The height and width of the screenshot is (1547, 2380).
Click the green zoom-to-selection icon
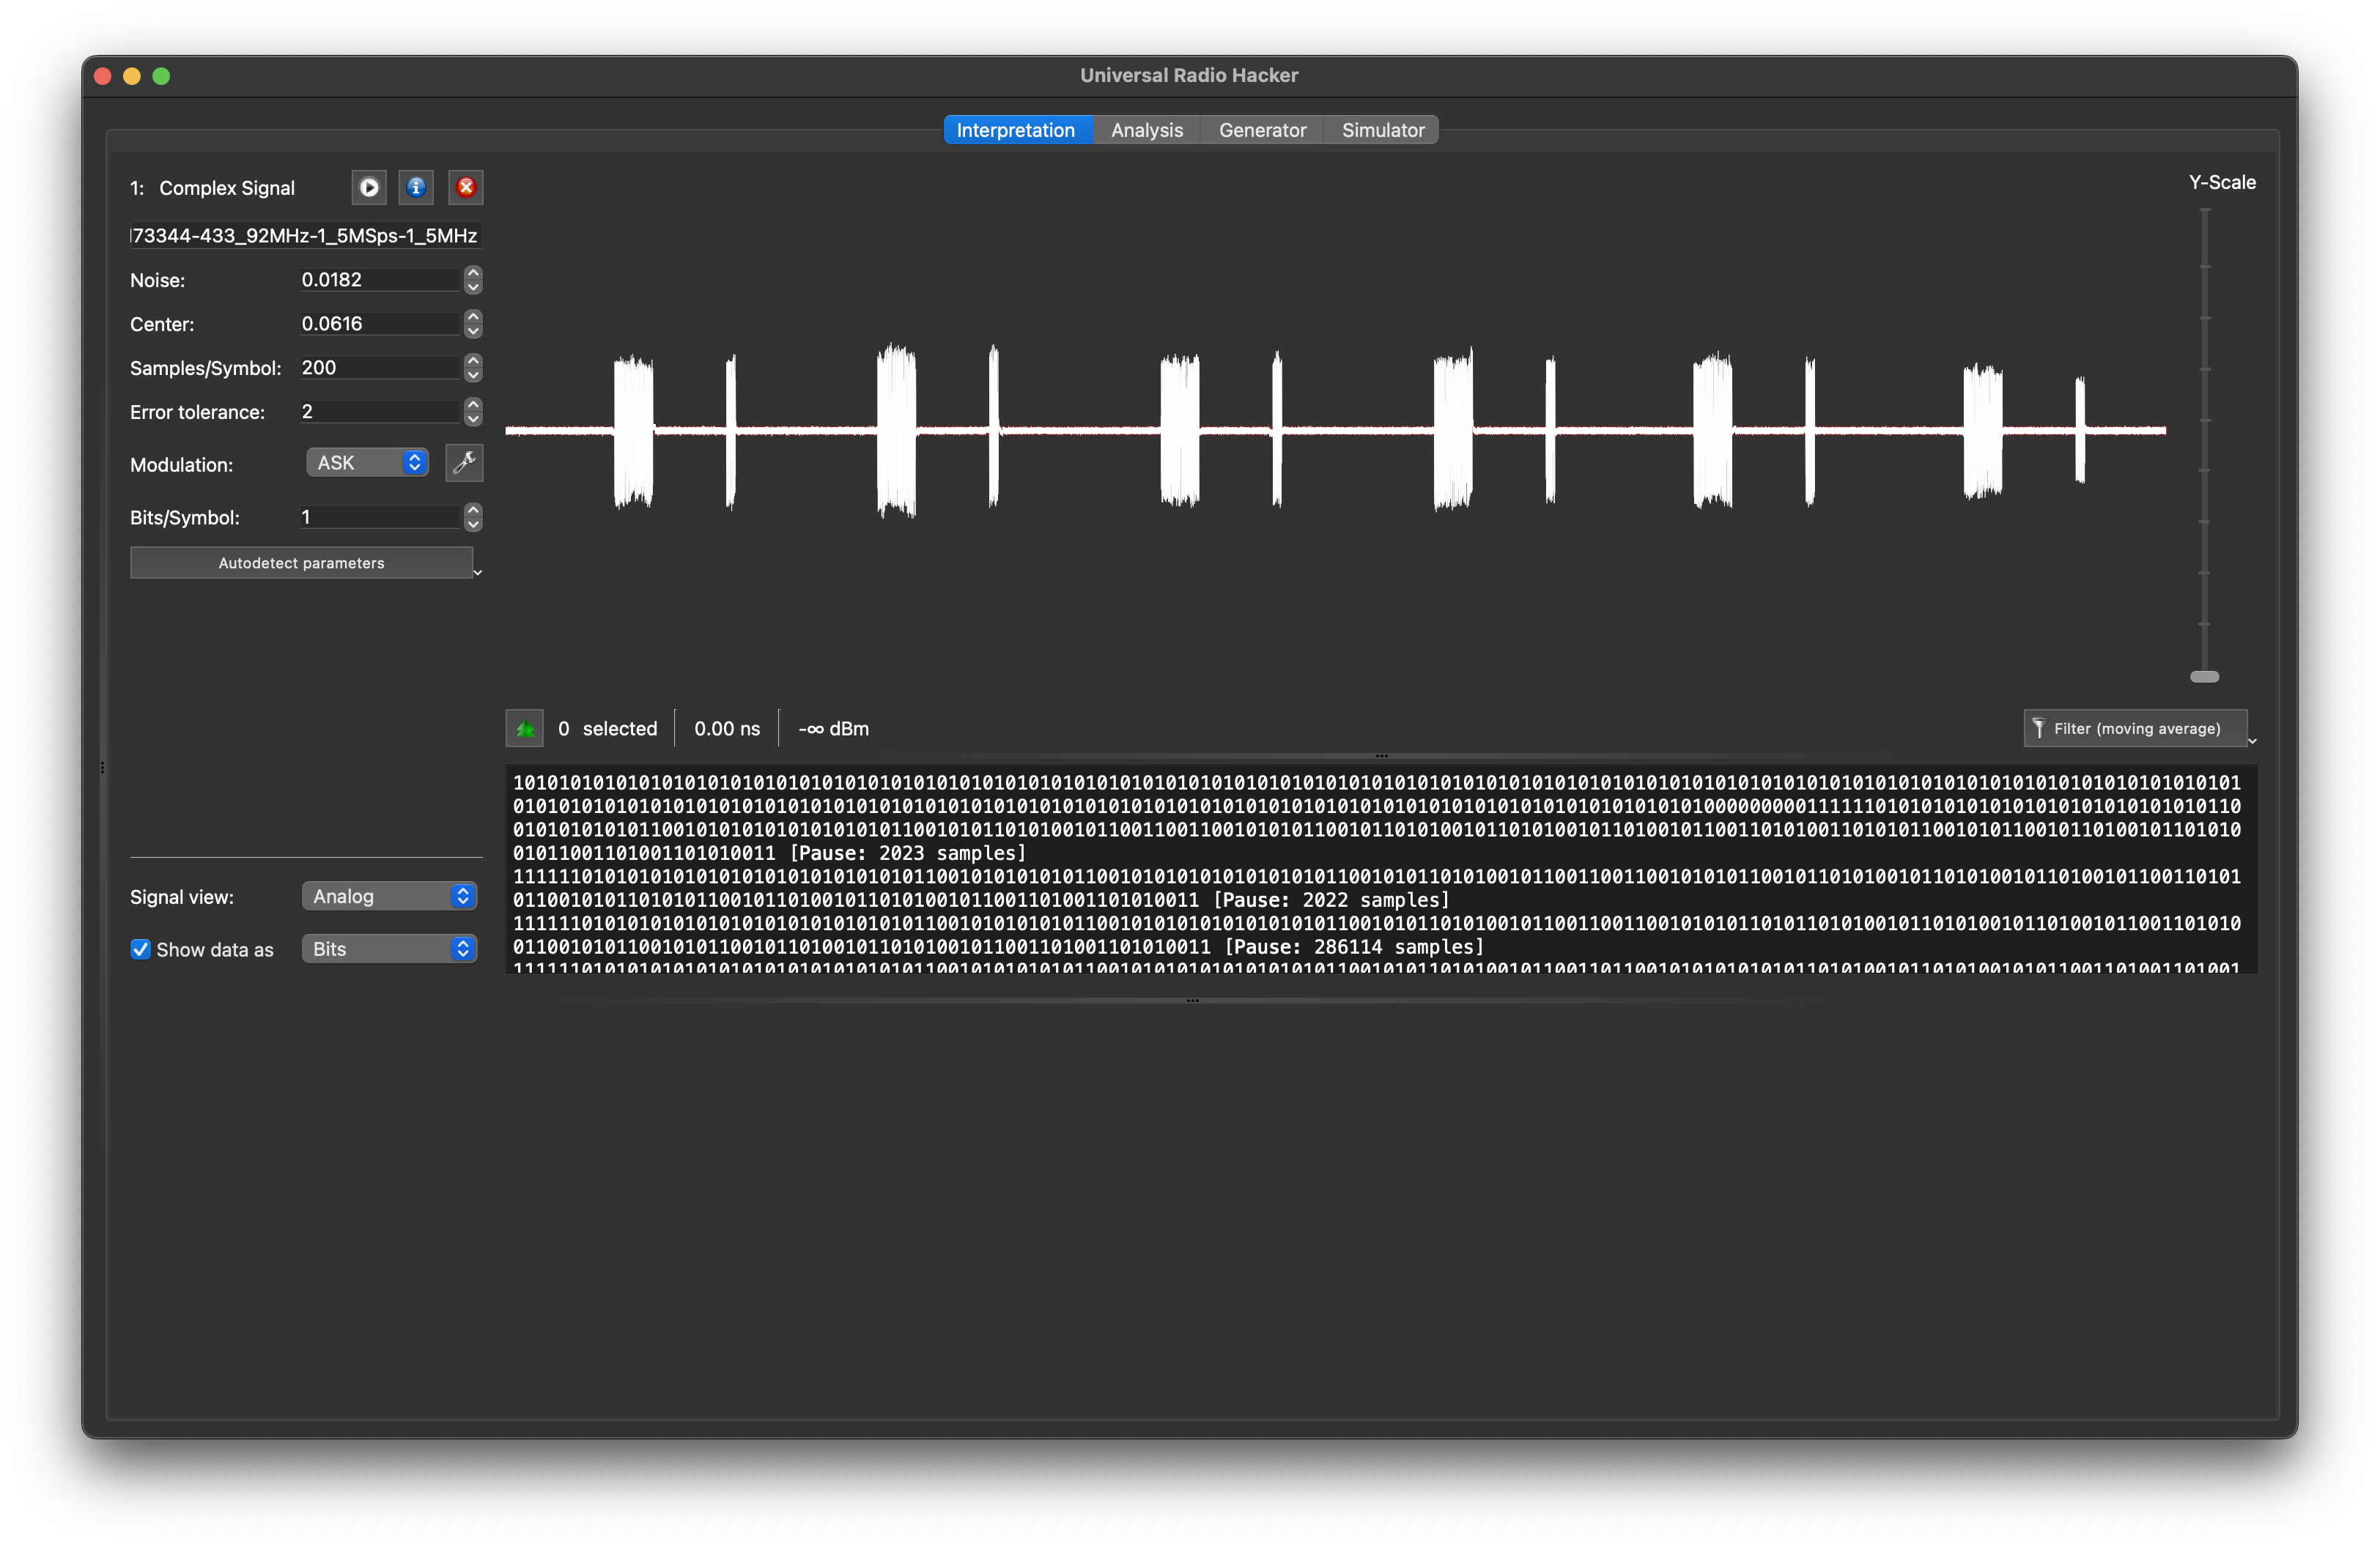pos(524,729)
